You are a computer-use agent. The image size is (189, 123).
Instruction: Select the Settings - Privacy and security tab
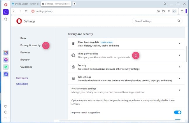(x=56, y=4)
